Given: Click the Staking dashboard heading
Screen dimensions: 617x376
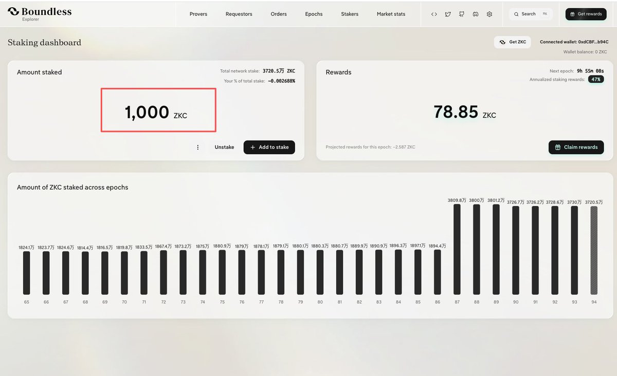Looking at the screenshot, I should click(x=44, y=43).
